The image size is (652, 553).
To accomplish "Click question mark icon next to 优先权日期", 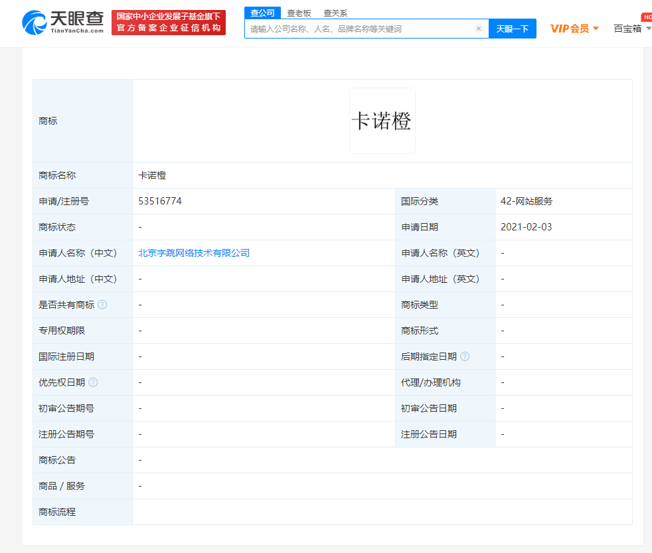I will click(93, 382).
